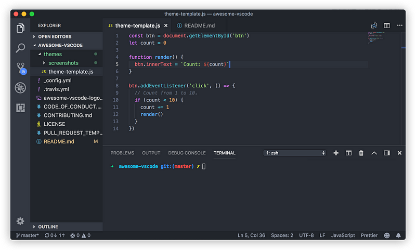
Task: Click the JavaScript language mode button
Action: (343, 235)
